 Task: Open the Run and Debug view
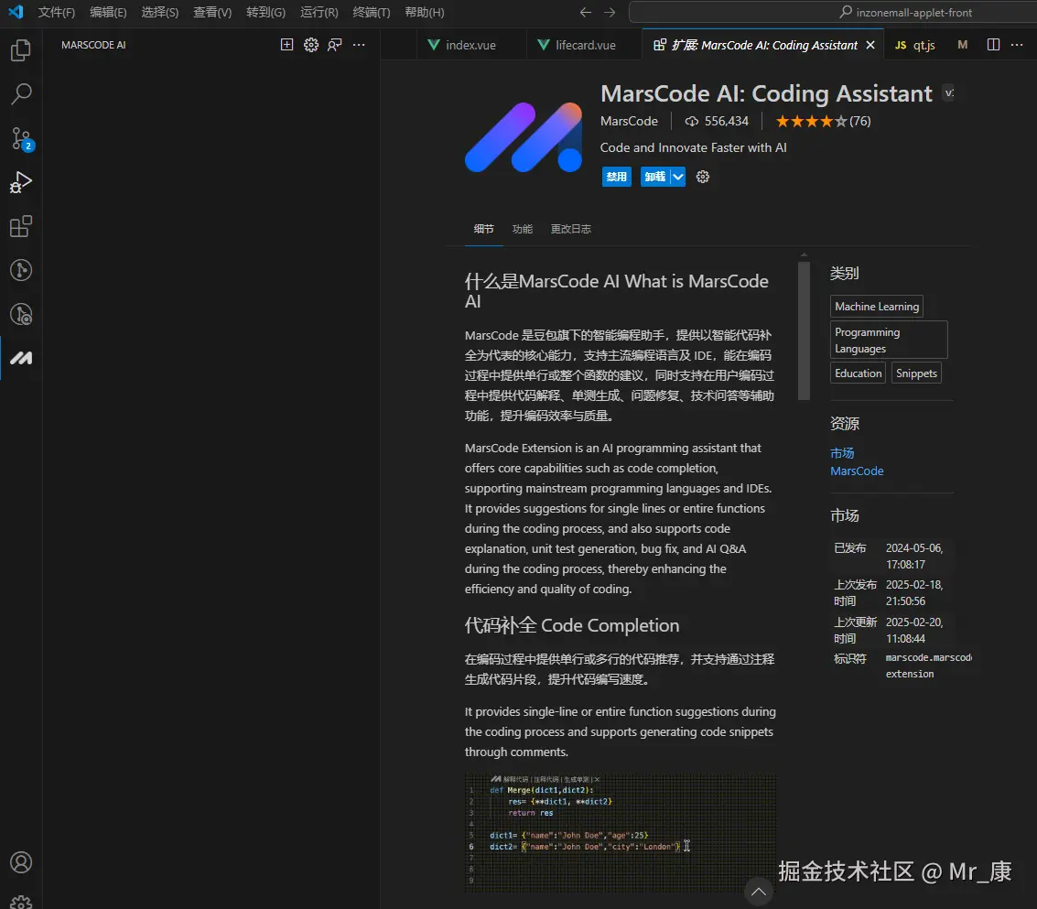click(x=21, y=182)
